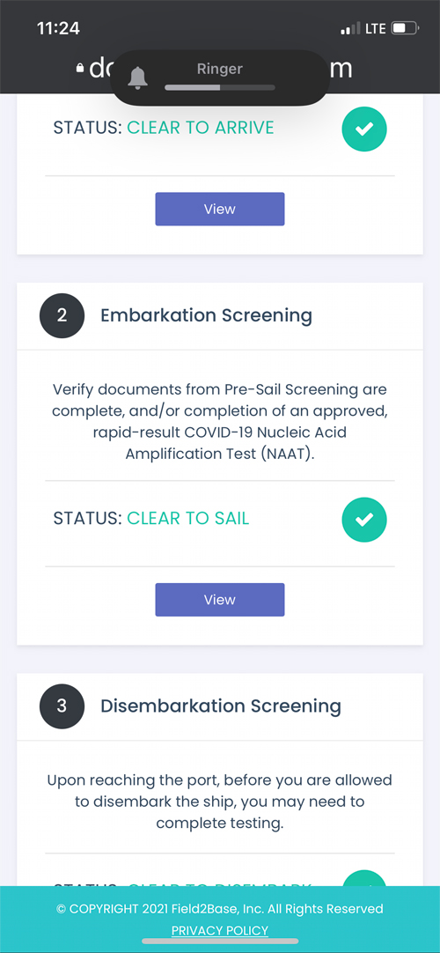This screenshot has width=440, height=953.
Task: Tap the Disembarkation Screening heading
Action: coord(221,706)
